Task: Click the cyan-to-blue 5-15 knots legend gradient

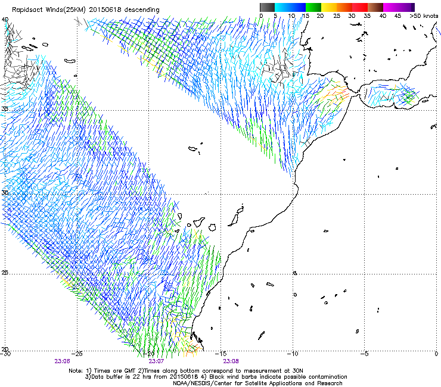Action: pyautogui.click(x=290, y=7)
